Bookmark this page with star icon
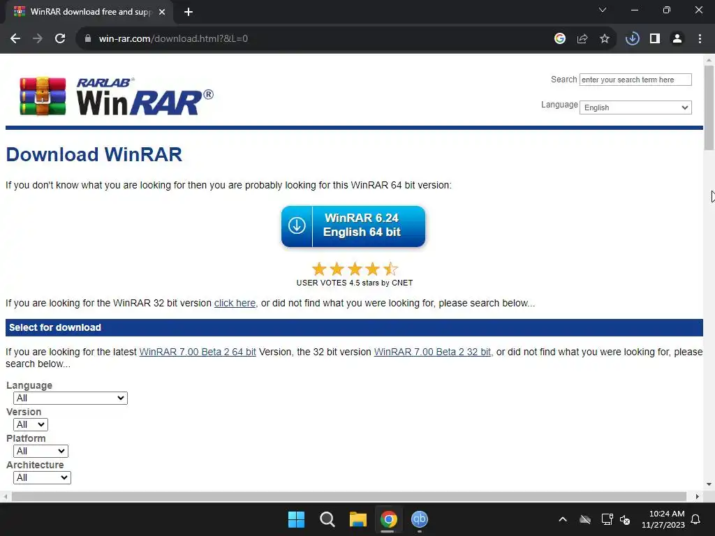 pyautogui.click(x=605, y=39)
